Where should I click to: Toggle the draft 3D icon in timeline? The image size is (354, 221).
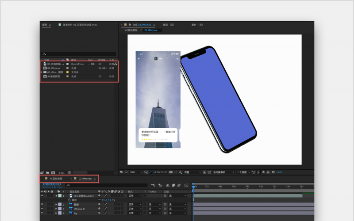pyautogui.click(x=160, y=185)
